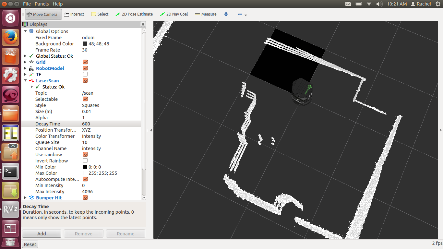Click the Global Options gear icon
The height and width of the screenshot is (249, 443).
pos(31,31)
